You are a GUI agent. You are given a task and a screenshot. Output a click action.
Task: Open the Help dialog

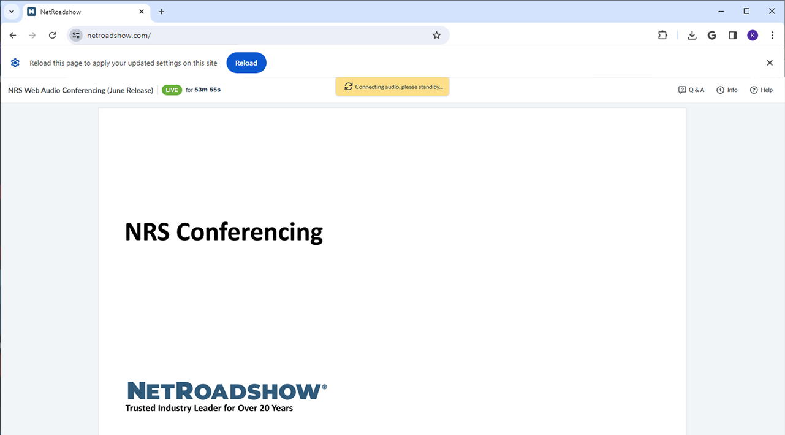[x=761, y=90]
